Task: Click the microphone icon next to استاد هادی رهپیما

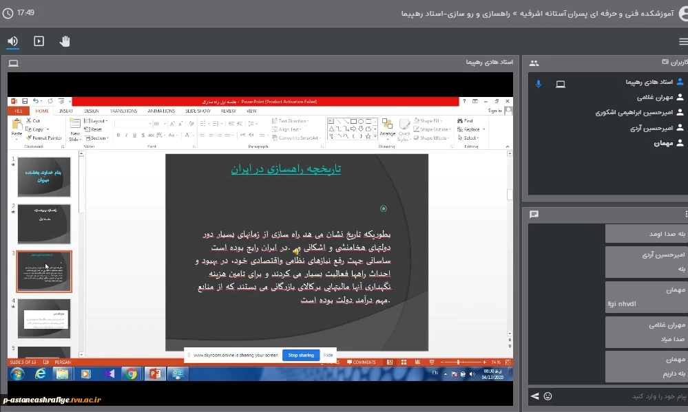Action: tap(539, 84)
